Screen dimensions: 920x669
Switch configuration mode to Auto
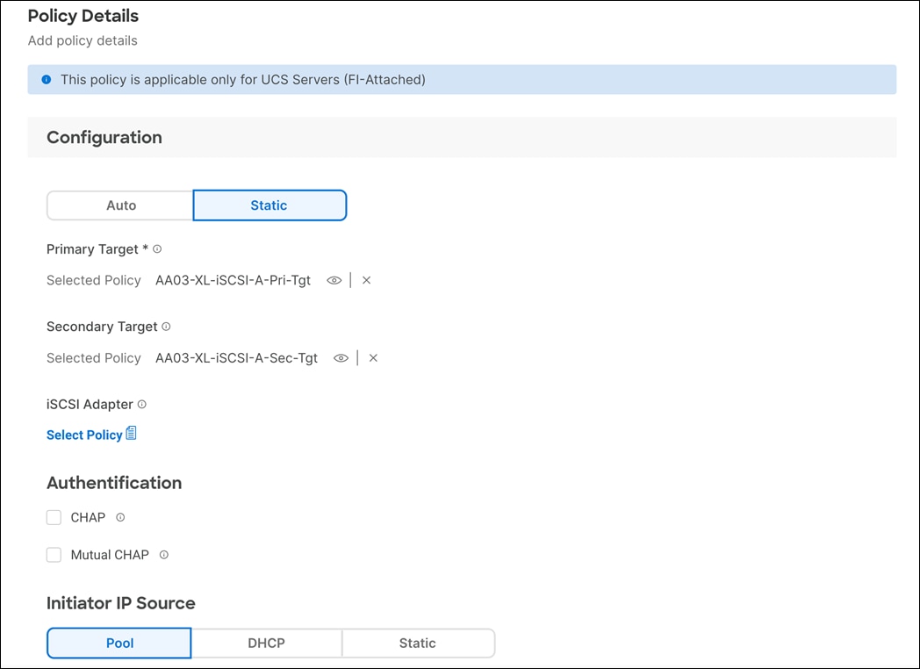(x=119, y=205)
